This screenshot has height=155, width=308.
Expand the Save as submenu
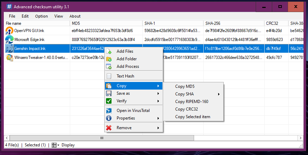point(134,93)
